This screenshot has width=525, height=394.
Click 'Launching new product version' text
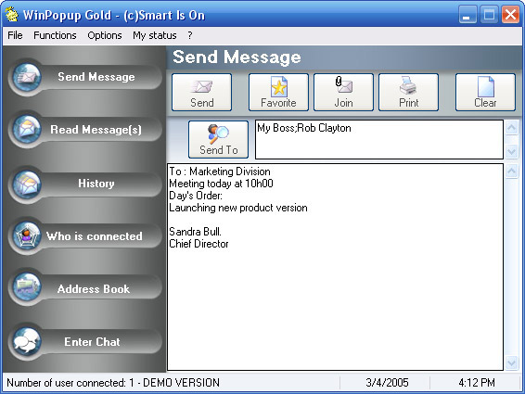[x=238, y=208]
